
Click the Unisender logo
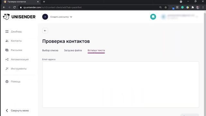pyautogui.click(x=19, y=17)
